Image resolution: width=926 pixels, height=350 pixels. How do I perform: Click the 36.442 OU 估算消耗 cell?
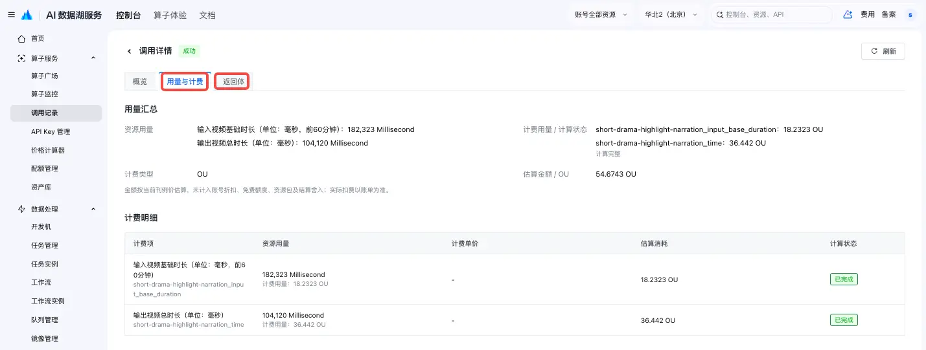tap(658, 321)
